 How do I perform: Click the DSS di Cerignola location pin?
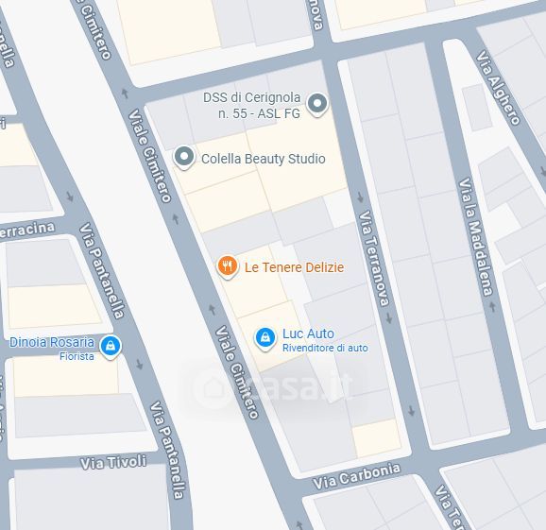tap(317, 104)
